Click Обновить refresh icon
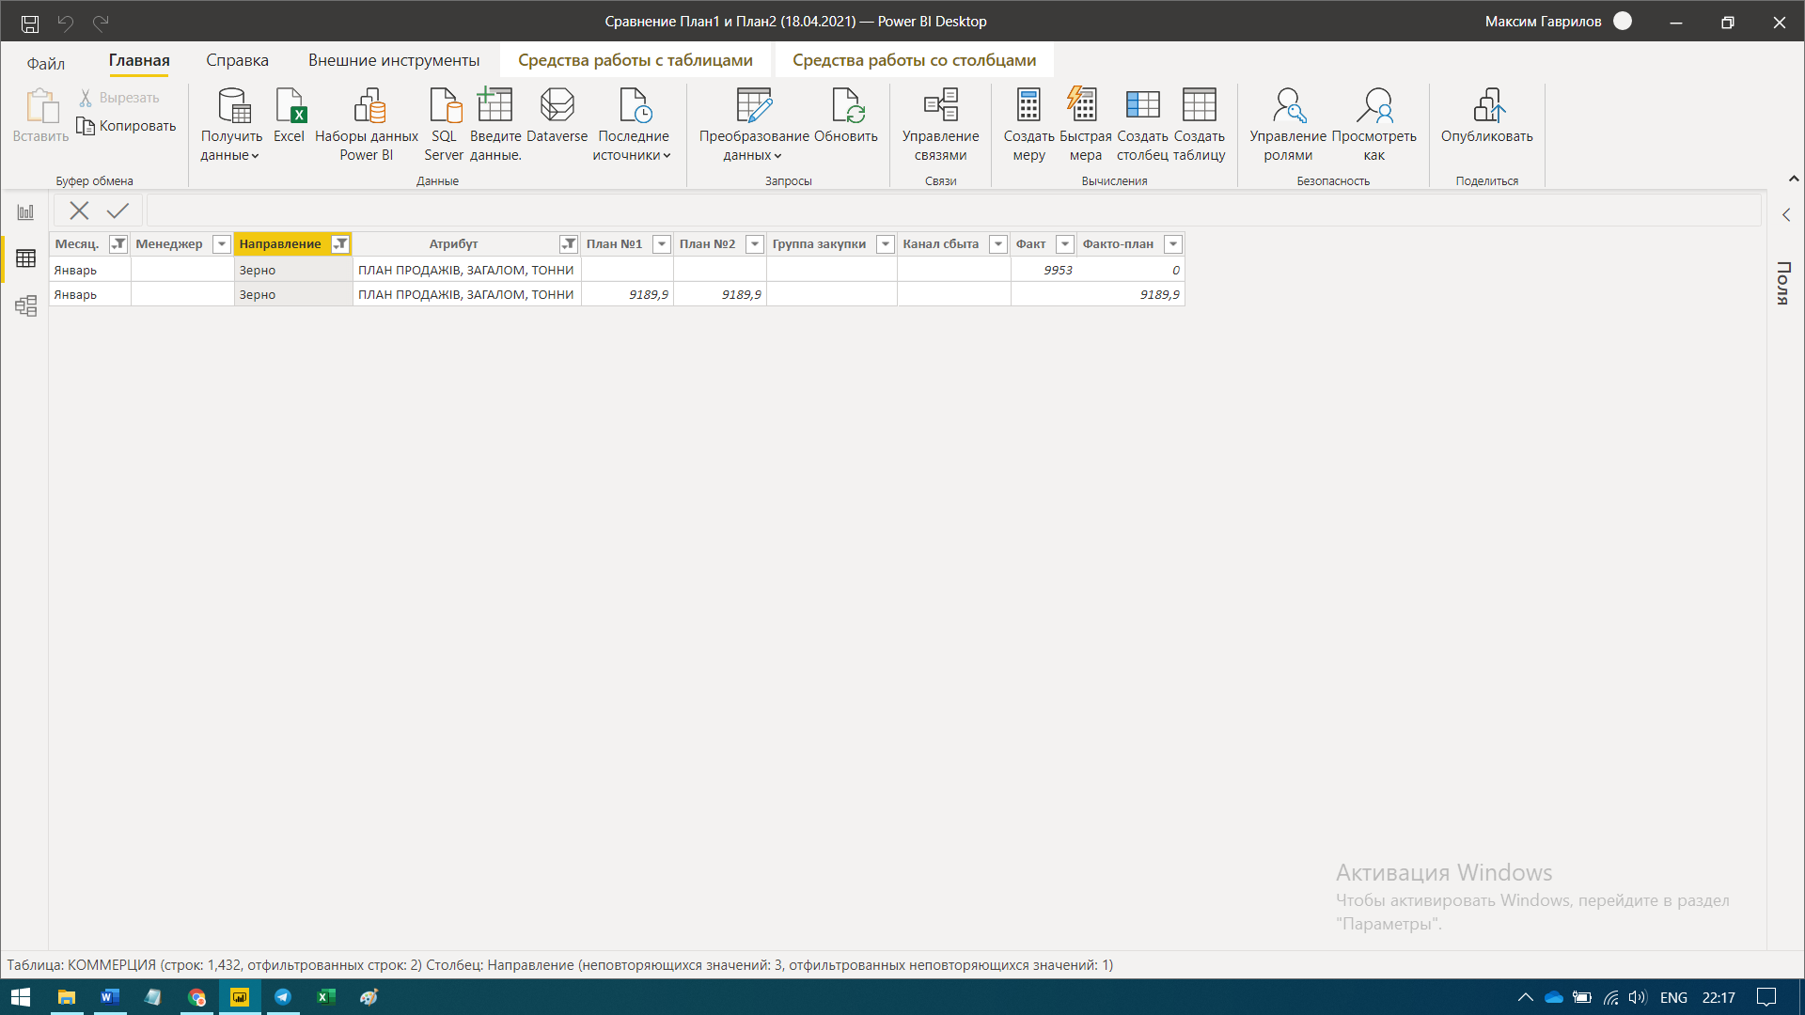Screen dimensions: 1805x1015 point(847,105)
